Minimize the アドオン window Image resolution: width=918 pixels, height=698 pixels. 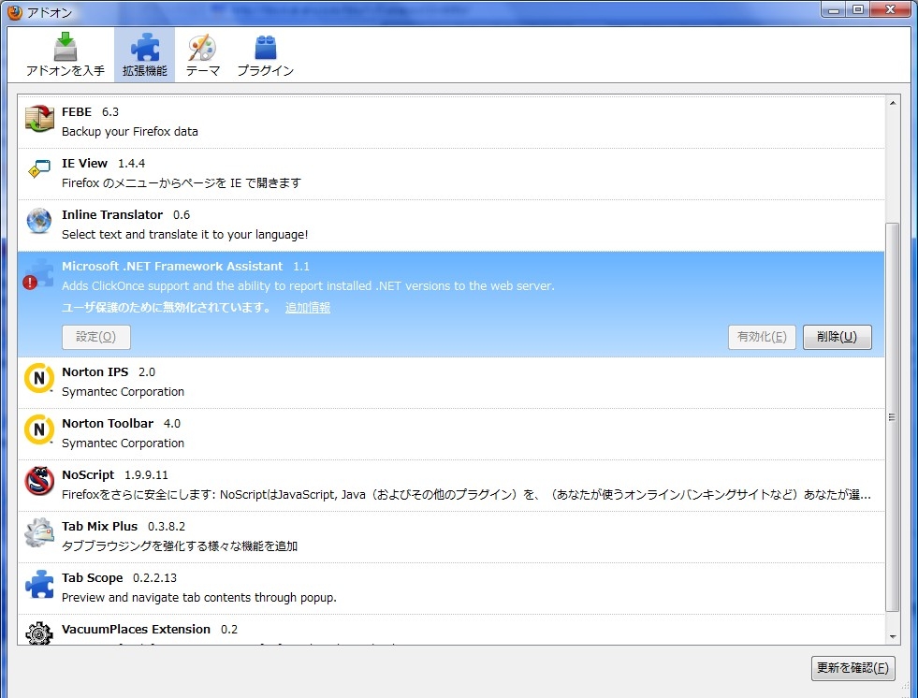pyautogui.click(x=834, y=9)
